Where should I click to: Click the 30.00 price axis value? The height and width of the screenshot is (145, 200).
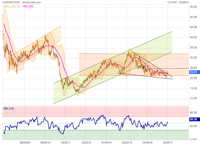193,58
